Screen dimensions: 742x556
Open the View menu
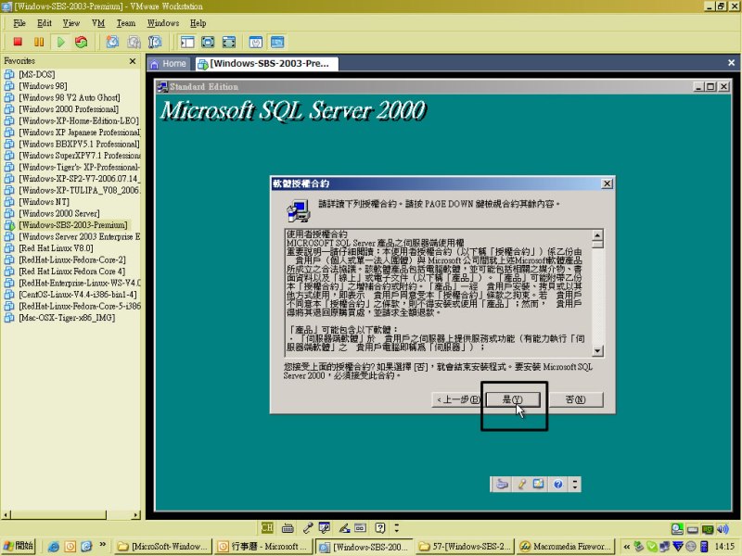point(71,23)
